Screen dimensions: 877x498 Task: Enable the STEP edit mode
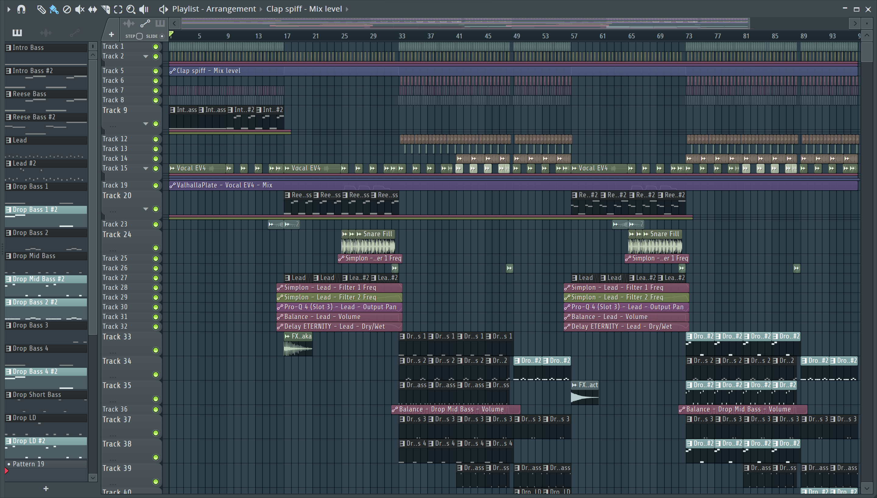139,36
